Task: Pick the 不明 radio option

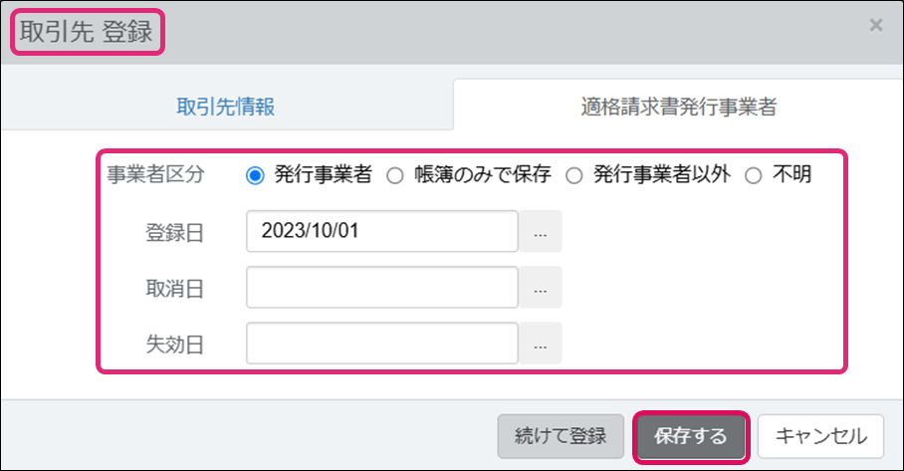Action: [x=754, y=175]
